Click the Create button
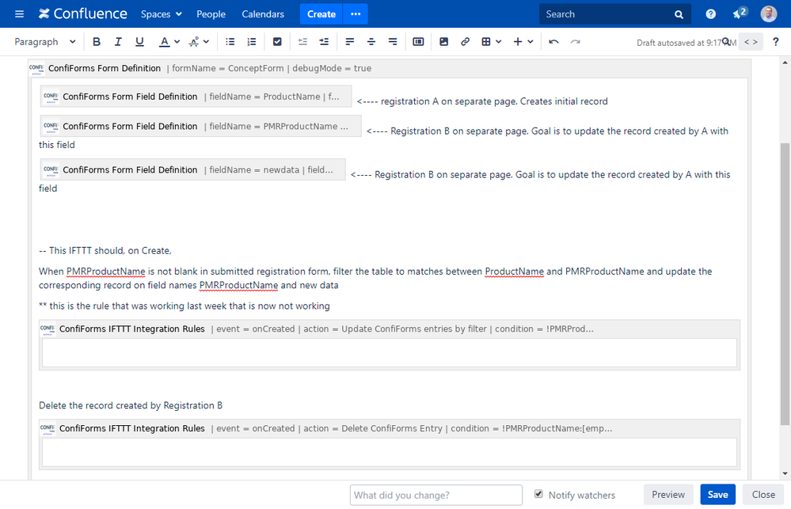This screenshot has width=791, height=509. tap(321, 14)
